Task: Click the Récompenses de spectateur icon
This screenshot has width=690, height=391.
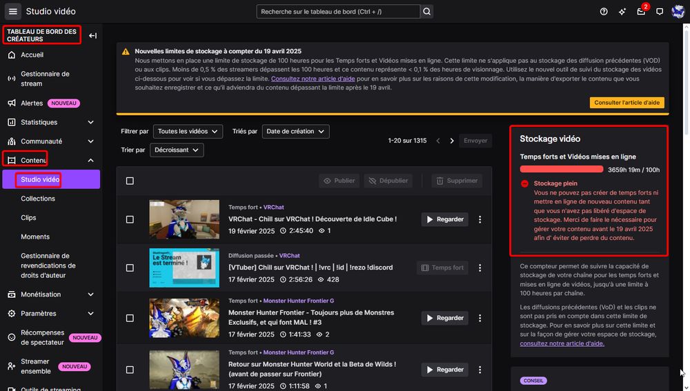Action: 12,337
